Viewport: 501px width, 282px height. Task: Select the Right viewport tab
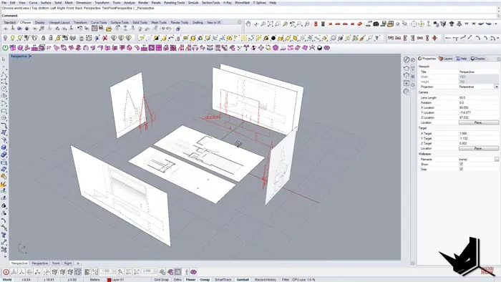[x=68, y=263]
